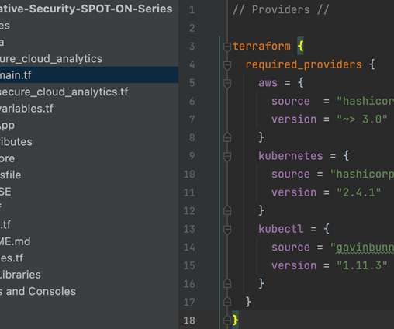Click the '// Providers //' comment

(281, 10)
